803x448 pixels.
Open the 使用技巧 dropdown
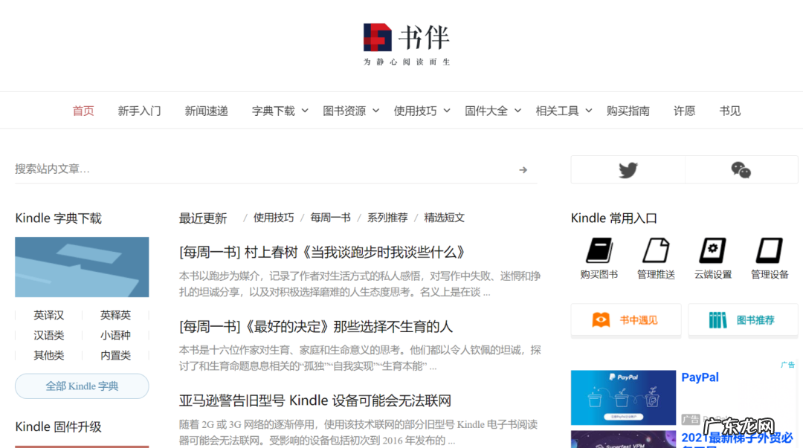422,110
